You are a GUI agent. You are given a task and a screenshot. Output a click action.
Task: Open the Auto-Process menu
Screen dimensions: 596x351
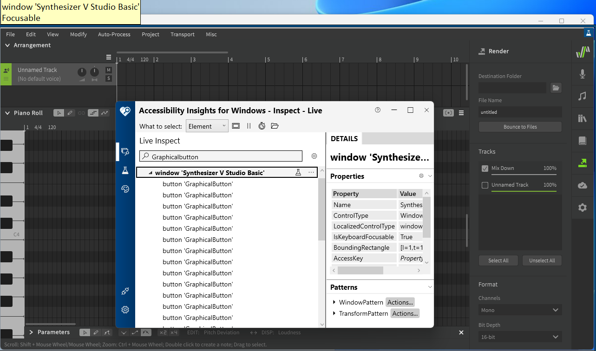(x=114, y=34)
